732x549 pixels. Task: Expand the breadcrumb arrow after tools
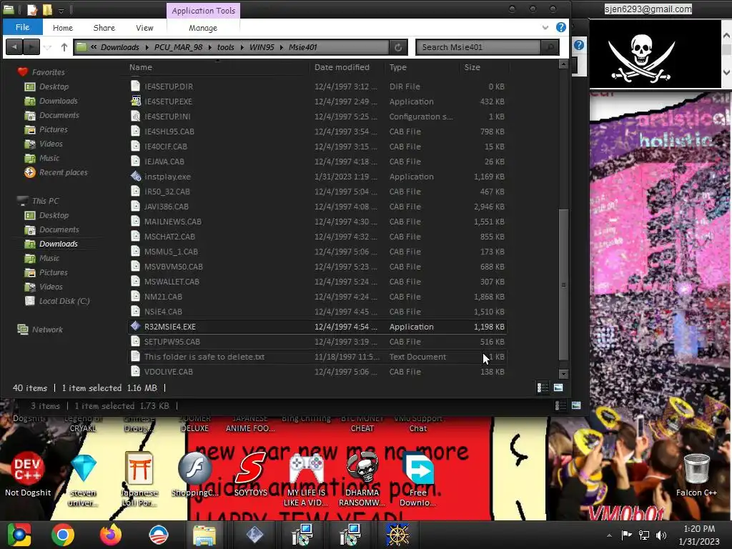(x=242, y=47)
